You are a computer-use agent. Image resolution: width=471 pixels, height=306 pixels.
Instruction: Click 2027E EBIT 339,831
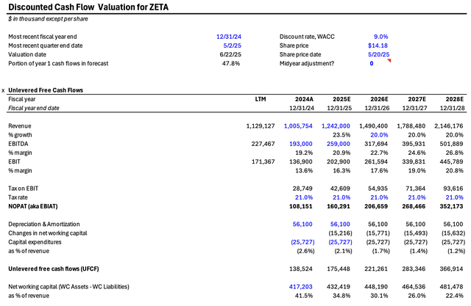(x=414, y=161)
